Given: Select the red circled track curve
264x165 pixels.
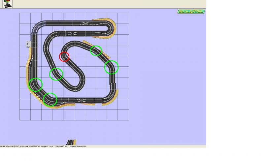Looking at the screenshot, I should tap(64, 57).
